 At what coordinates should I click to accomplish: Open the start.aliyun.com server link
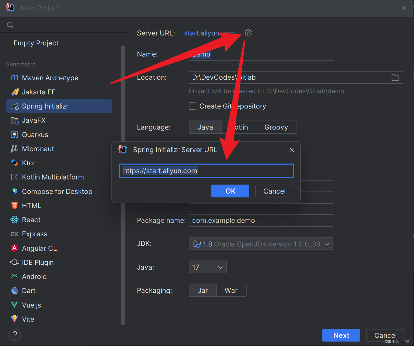click(x=209, y=33)
